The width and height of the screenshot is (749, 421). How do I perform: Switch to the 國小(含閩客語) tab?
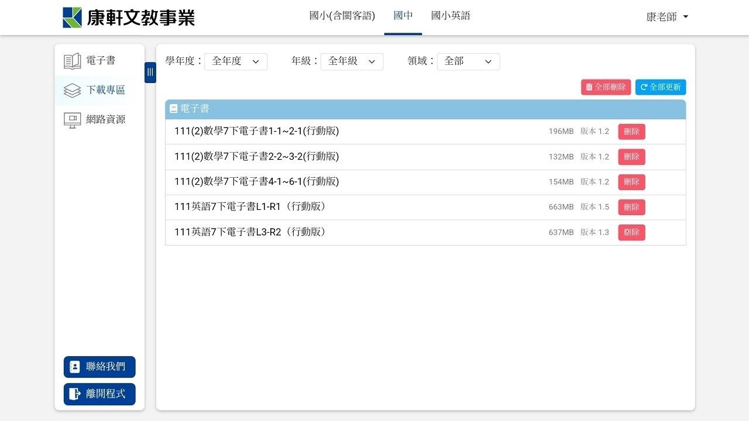(x=342, y=16)
